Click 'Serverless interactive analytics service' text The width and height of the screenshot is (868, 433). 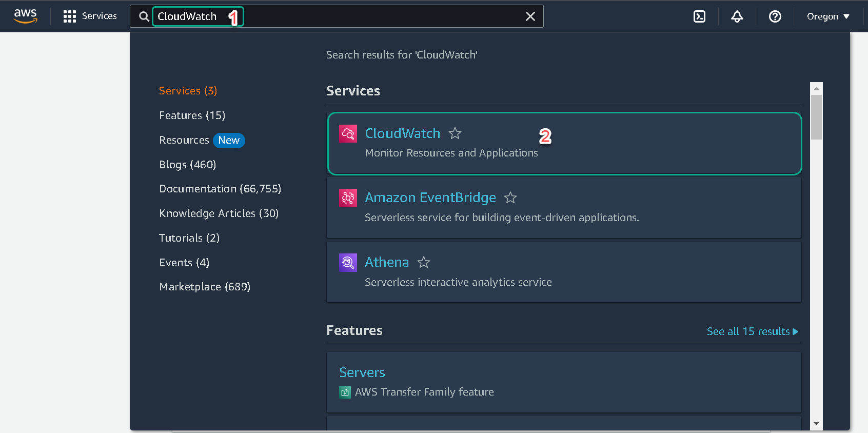458,282
